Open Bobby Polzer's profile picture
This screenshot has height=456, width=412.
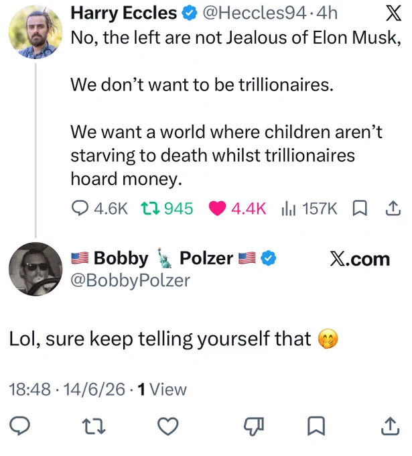click(36, 269)
